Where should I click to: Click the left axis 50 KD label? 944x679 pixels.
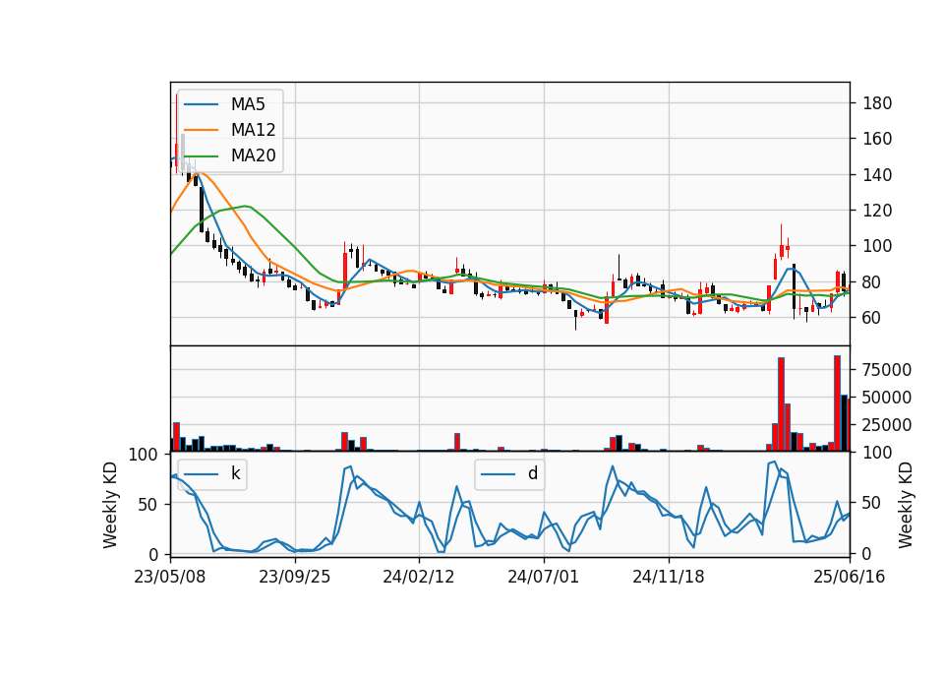pos(148,505)
